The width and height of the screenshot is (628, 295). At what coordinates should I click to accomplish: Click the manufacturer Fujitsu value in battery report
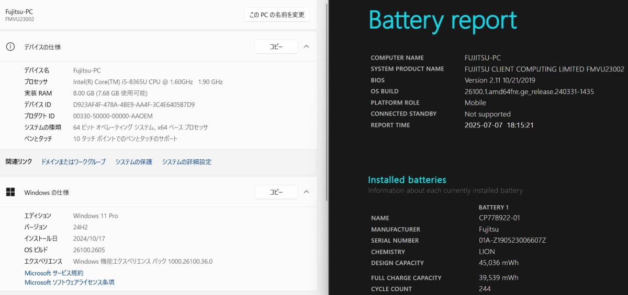pyautogui.click(x=489, y=229)
